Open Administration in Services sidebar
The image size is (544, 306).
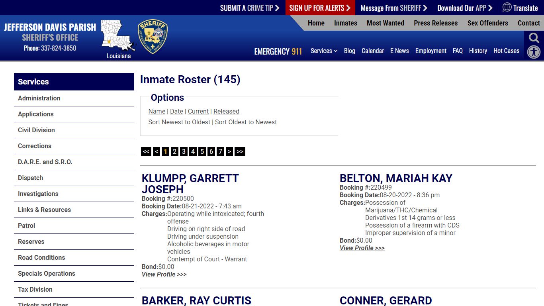tap(74, 98)
